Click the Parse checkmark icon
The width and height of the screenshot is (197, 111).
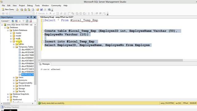[54, 13]
